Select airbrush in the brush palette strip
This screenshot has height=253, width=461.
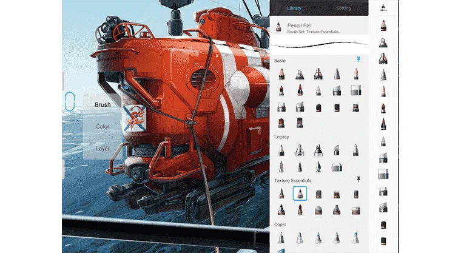coord(383,42)
